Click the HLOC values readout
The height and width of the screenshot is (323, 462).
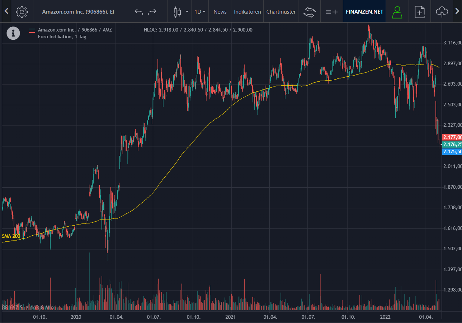pos(198,30)
